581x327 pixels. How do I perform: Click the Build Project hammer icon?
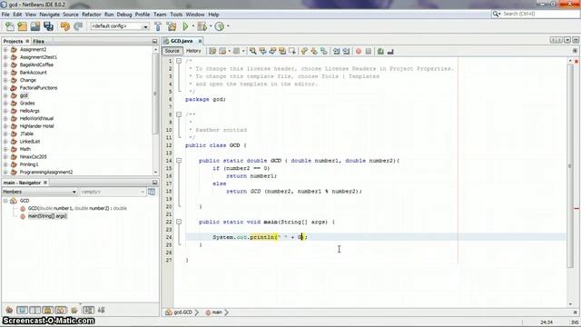coord(158,26)
